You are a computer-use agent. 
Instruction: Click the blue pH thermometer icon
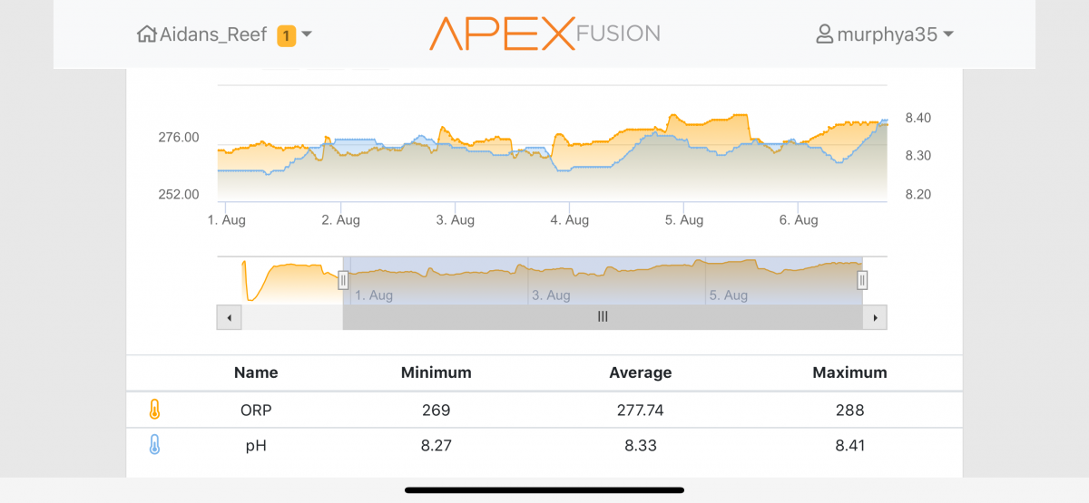click(154, 446)
